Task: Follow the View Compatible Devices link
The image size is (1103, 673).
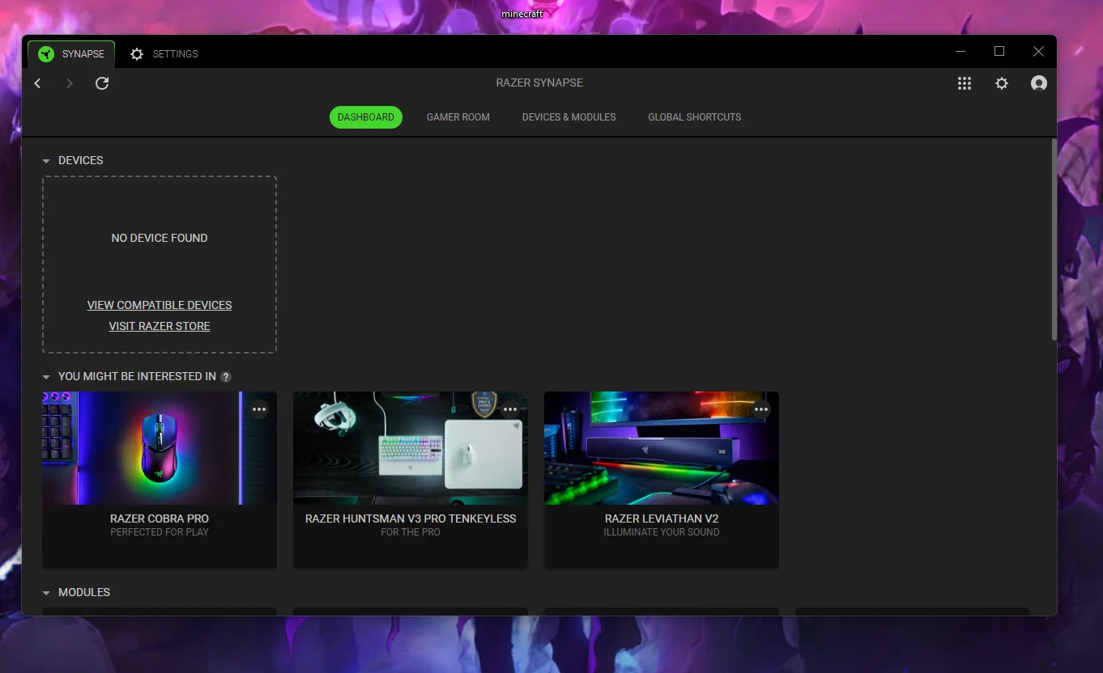Action: [x=160, y=305]
